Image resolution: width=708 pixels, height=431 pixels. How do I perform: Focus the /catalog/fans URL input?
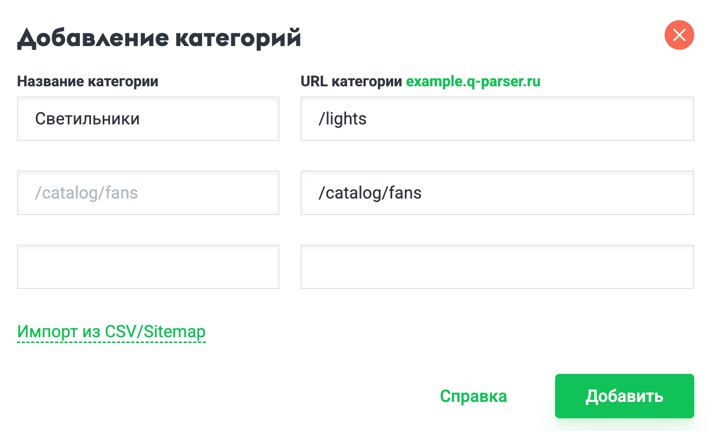[x=497, y=192]
